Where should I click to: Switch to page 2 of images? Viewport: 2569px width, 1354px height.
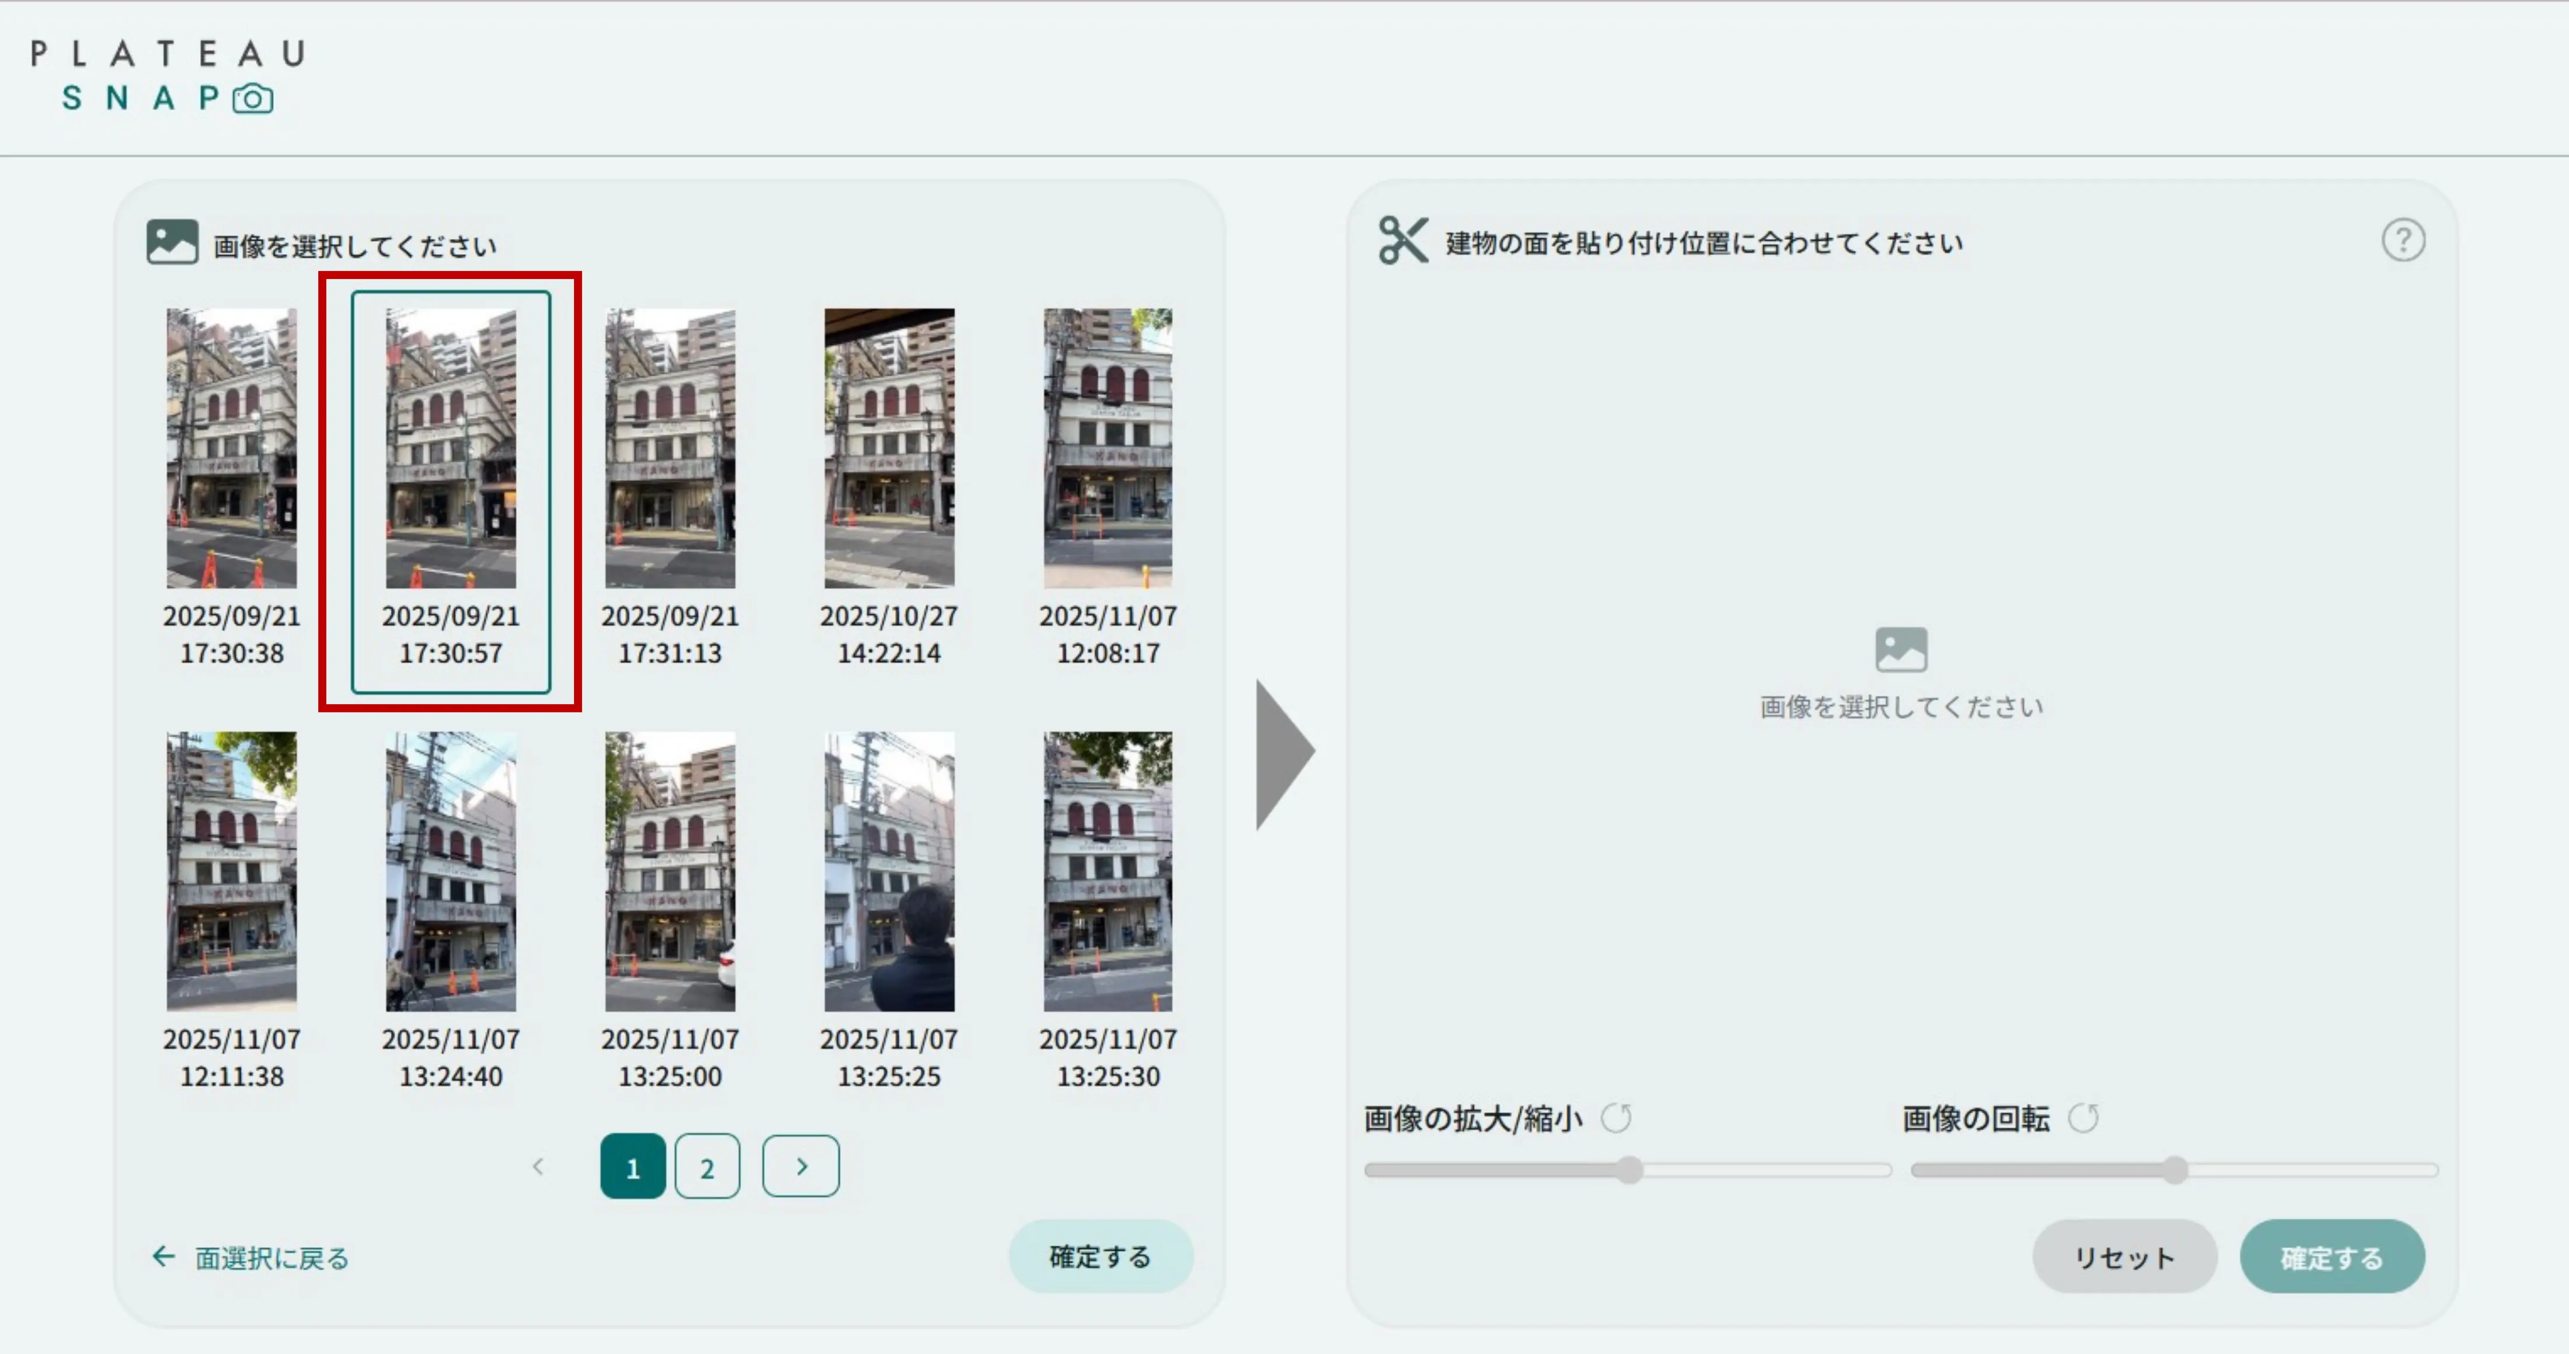click(707, 1167)
